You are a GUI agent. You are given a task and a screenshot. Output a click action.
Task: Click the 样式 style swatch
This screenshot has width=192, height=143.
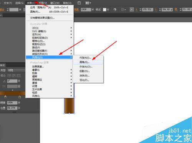coord(104,10)
